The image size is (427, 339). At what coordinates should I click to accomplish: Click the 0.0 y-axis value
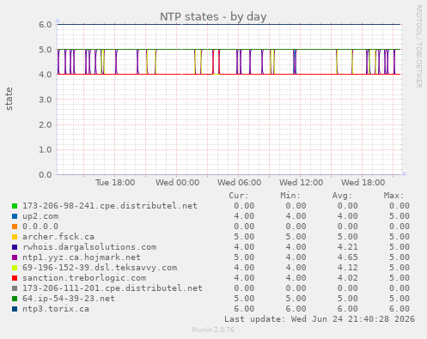click(46, 175)
